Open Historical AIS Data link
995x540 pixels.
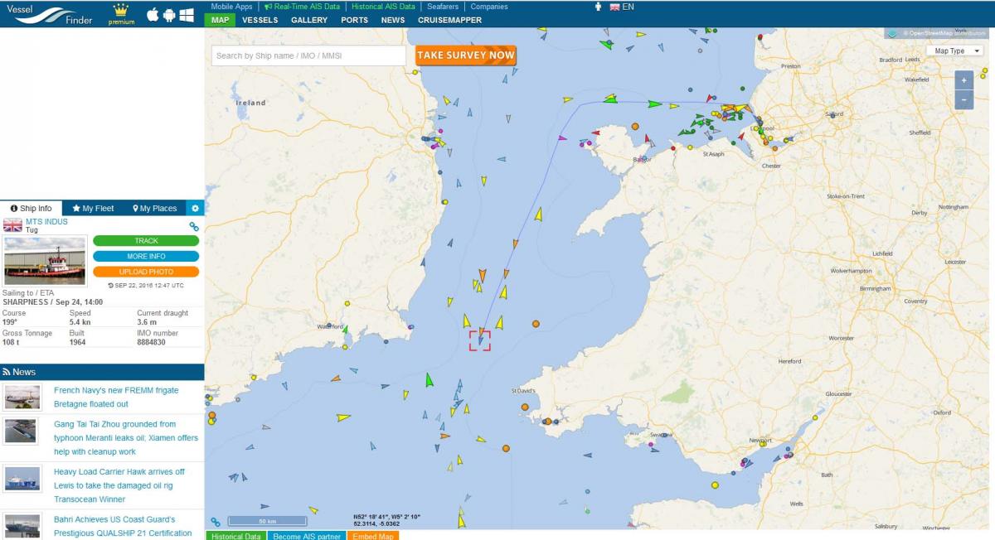(x=383, y=7)
